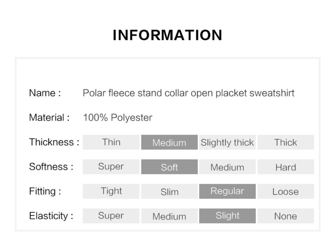Click the Thickness row label
This screenshot has height=245, width=335.
click(54, 142)
